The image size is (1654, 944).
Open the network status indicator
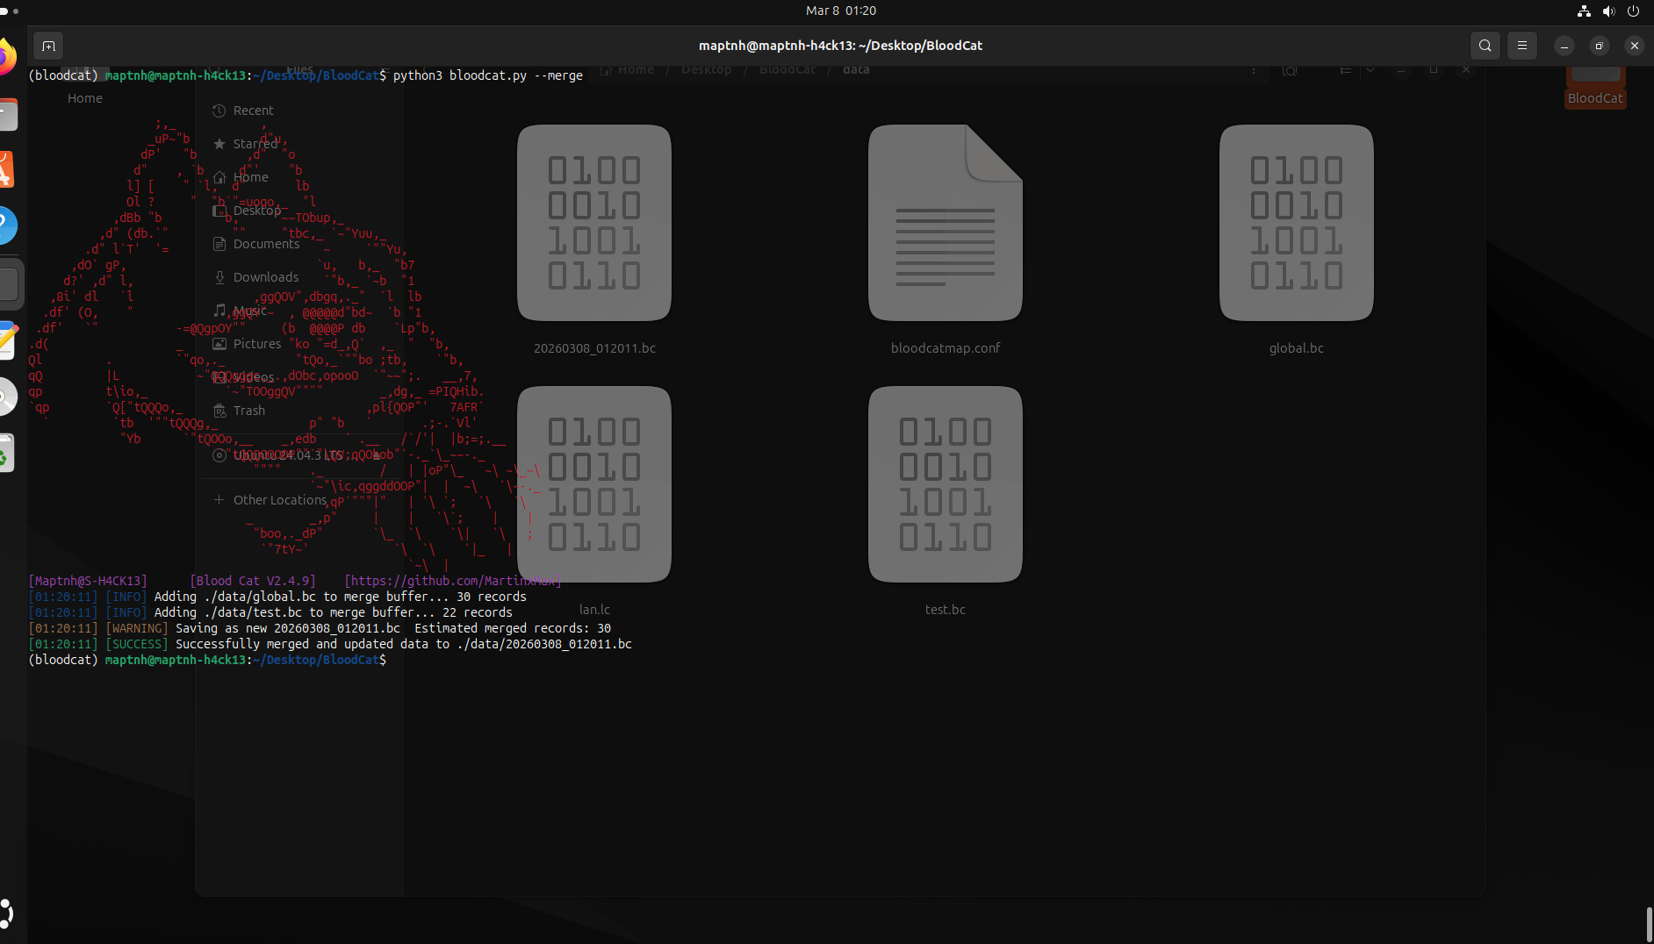pyautogui.click(x=1584, y=11)
